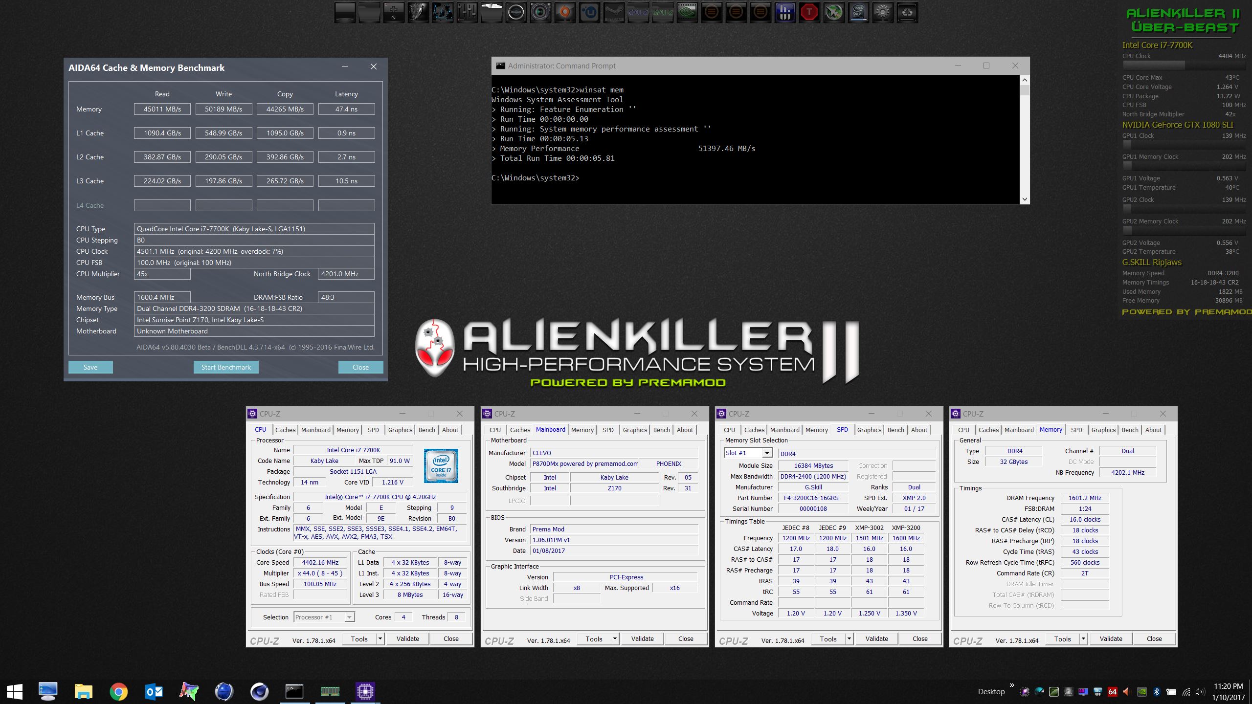The image size is (1252, 704).
Task: Click the Command Prompt scroll down arrow
Action: [x=1025, y=199]
